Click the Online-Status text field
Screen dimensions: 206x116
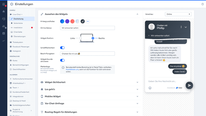tap(87, 28)
